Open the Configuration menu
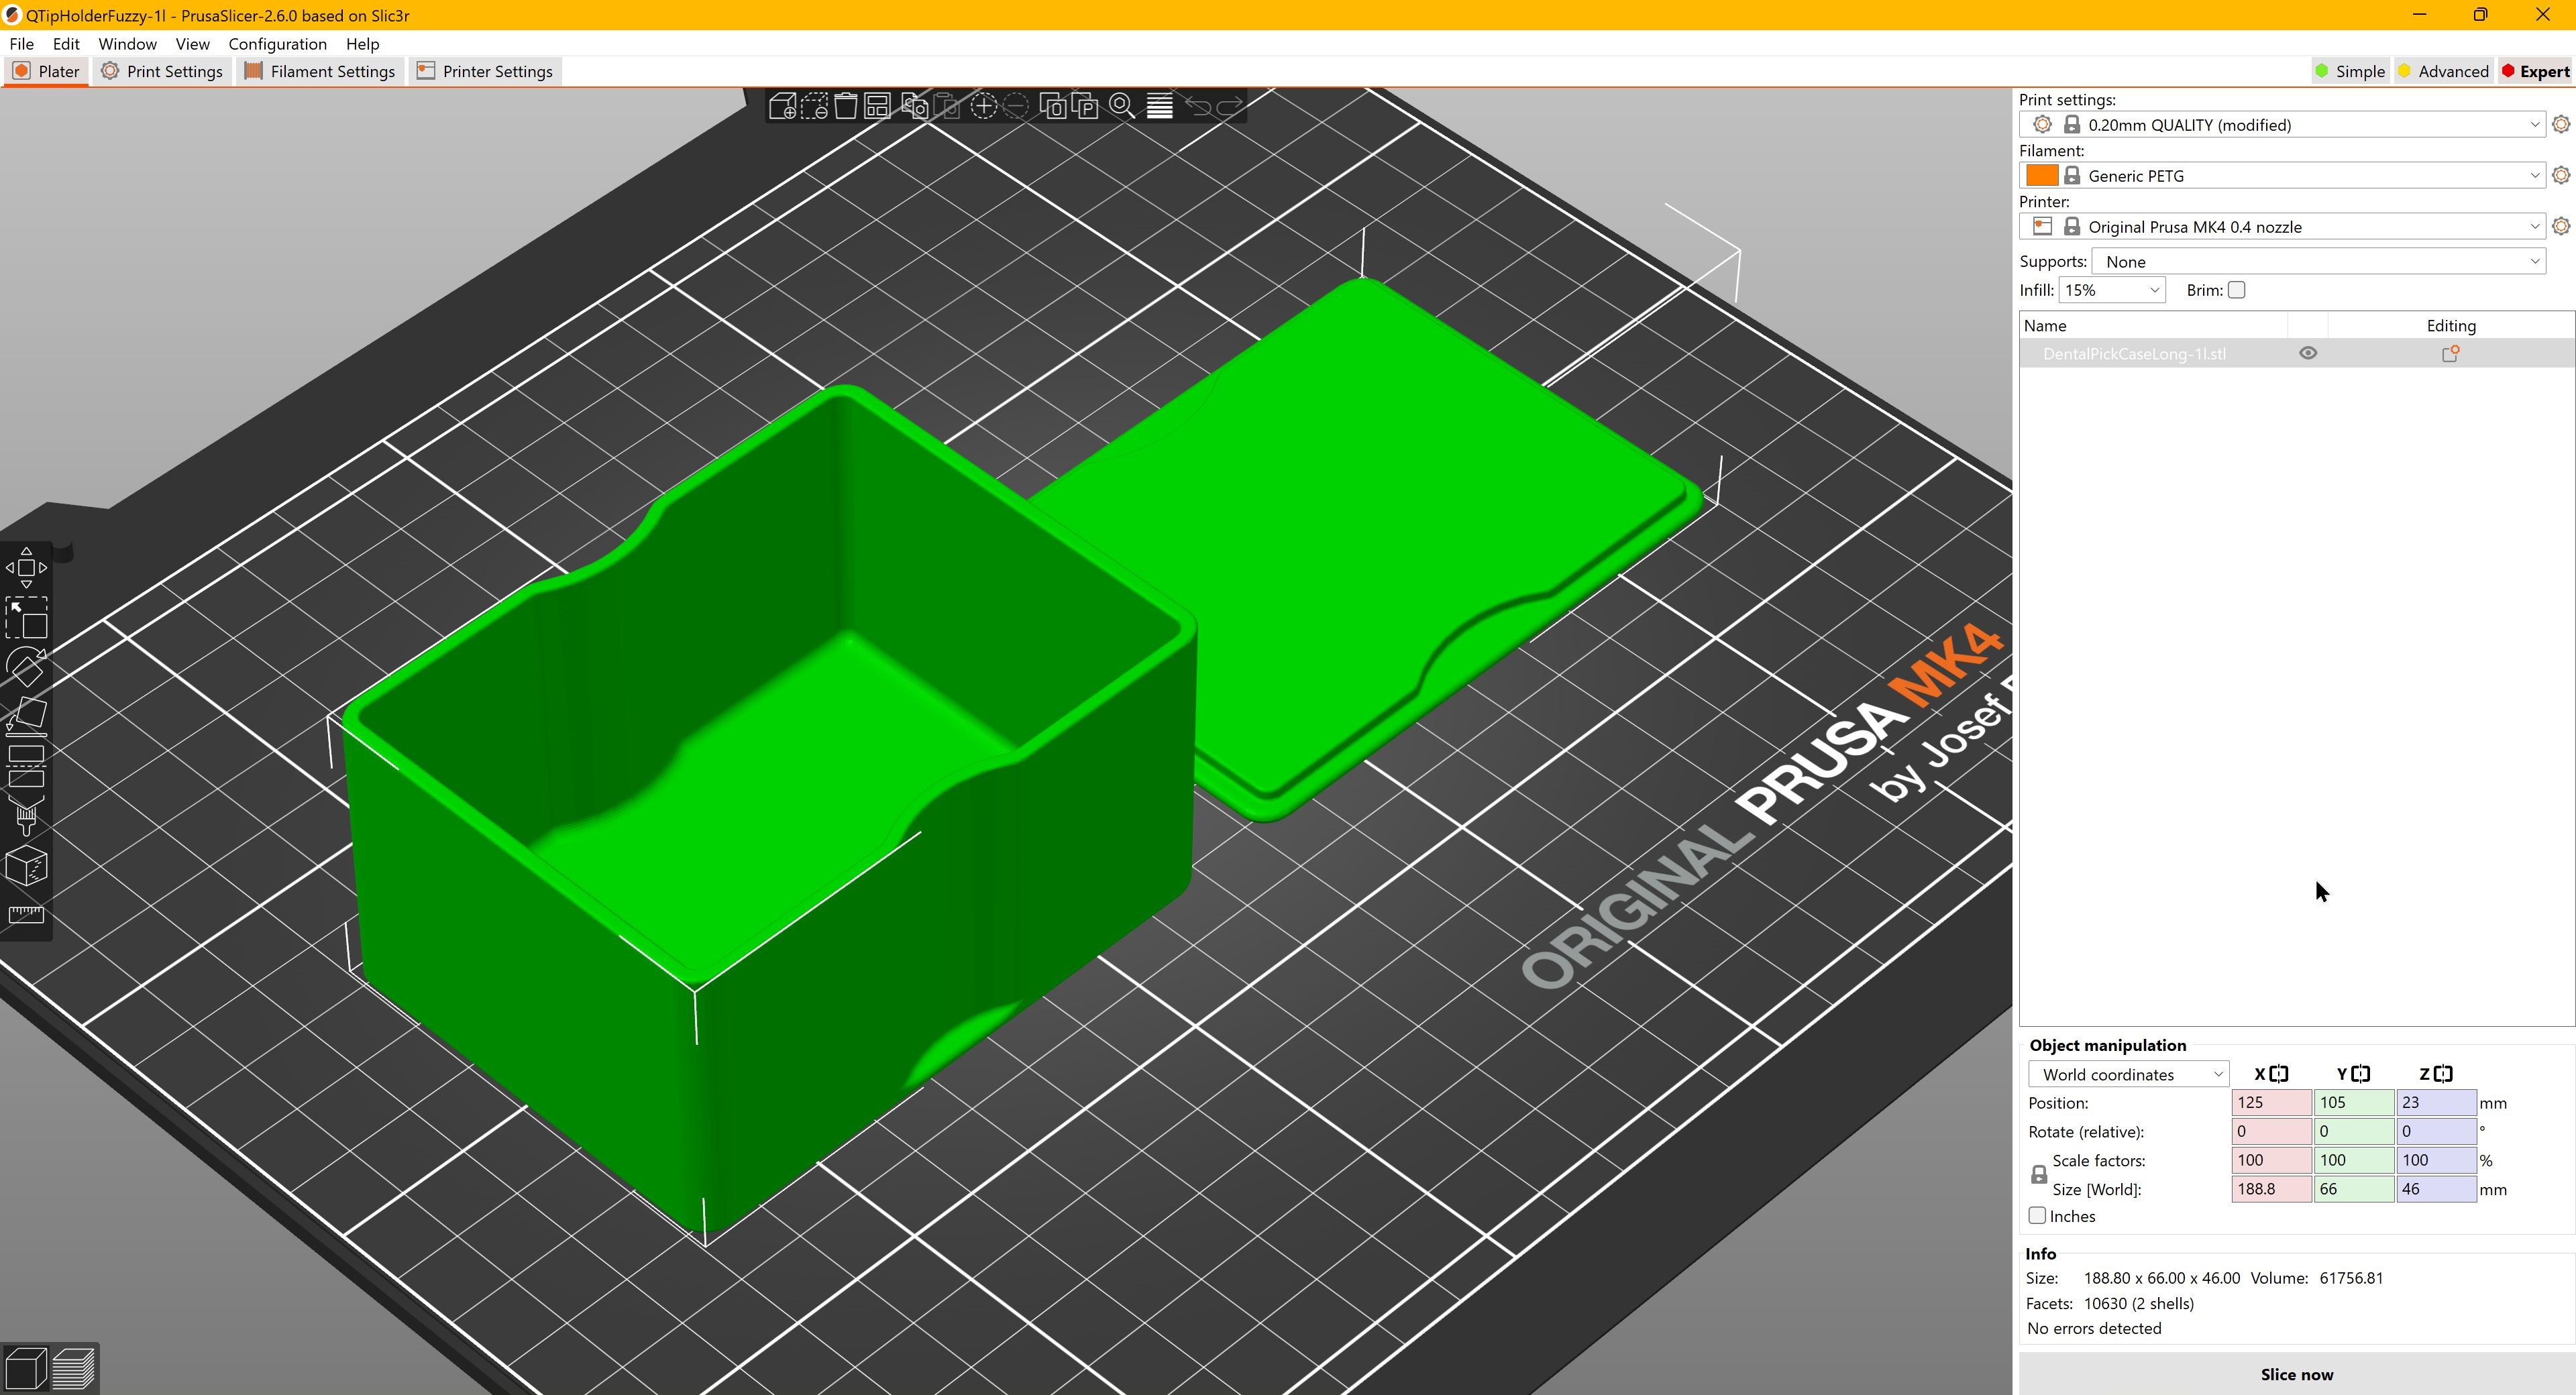The width and height of the screenshot is (2576, 1395). click(277, 44)
